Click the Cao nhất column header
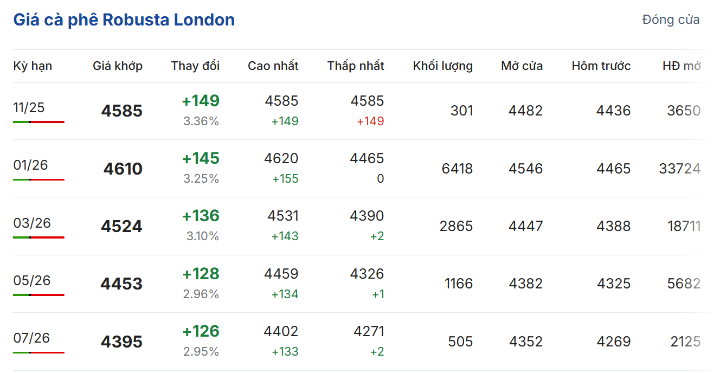The width and height of the screenshot is (720, 373). (x=273, y=66)
